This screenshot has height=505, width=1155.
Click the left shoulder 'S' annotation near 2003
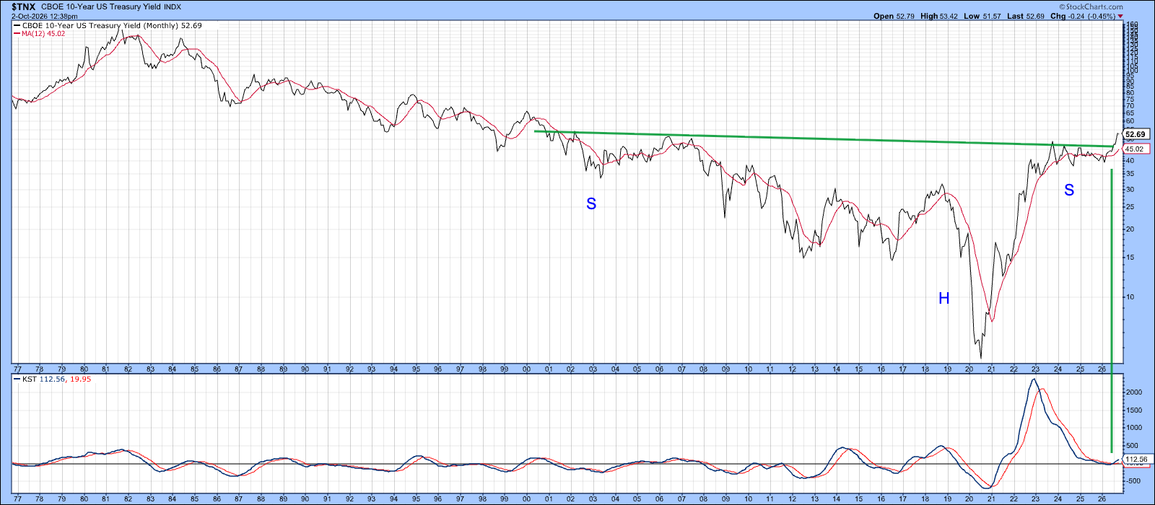(x=591, y=204)
